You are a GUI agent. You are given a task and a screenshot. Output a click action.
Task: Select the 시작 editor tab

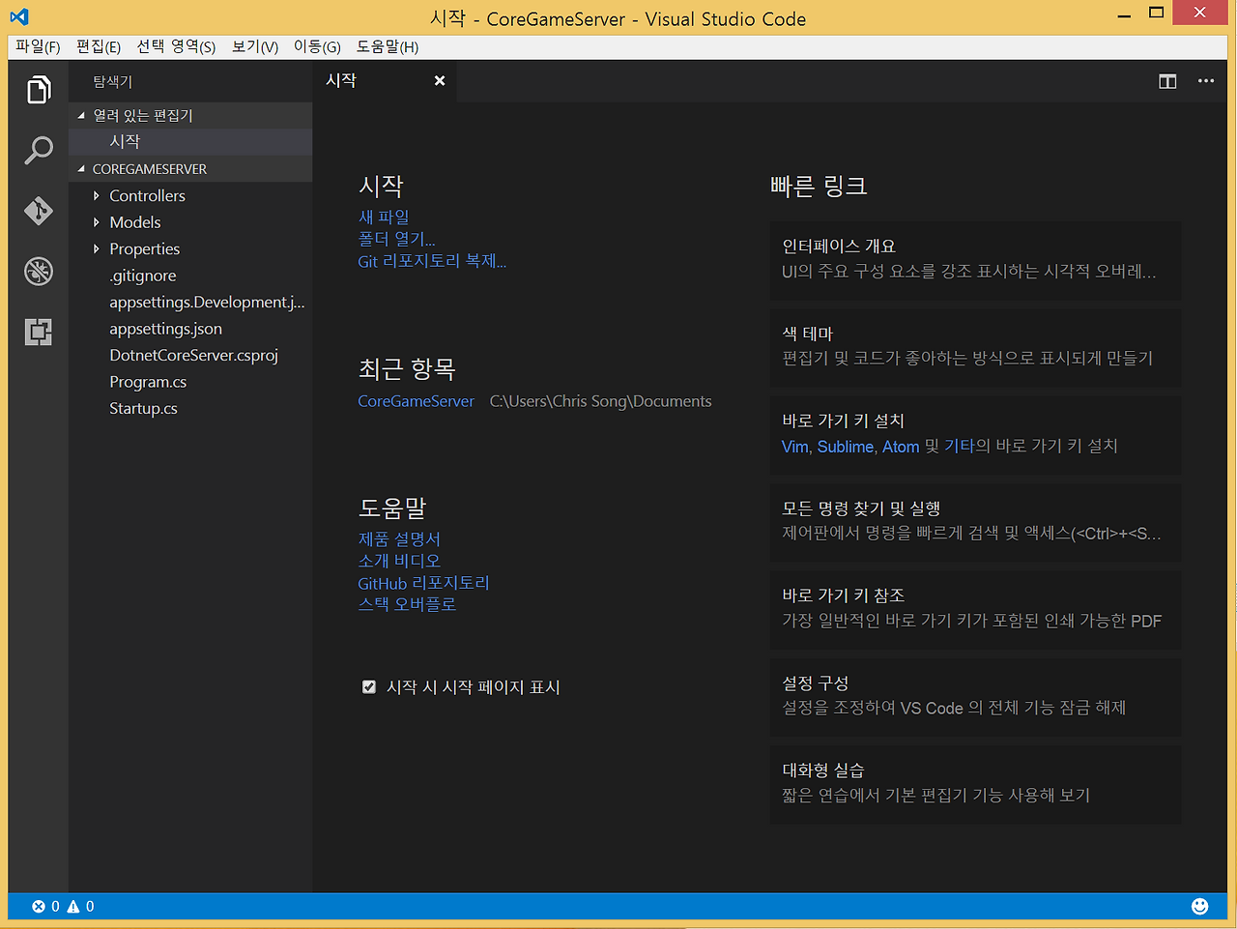coord(385,81)
